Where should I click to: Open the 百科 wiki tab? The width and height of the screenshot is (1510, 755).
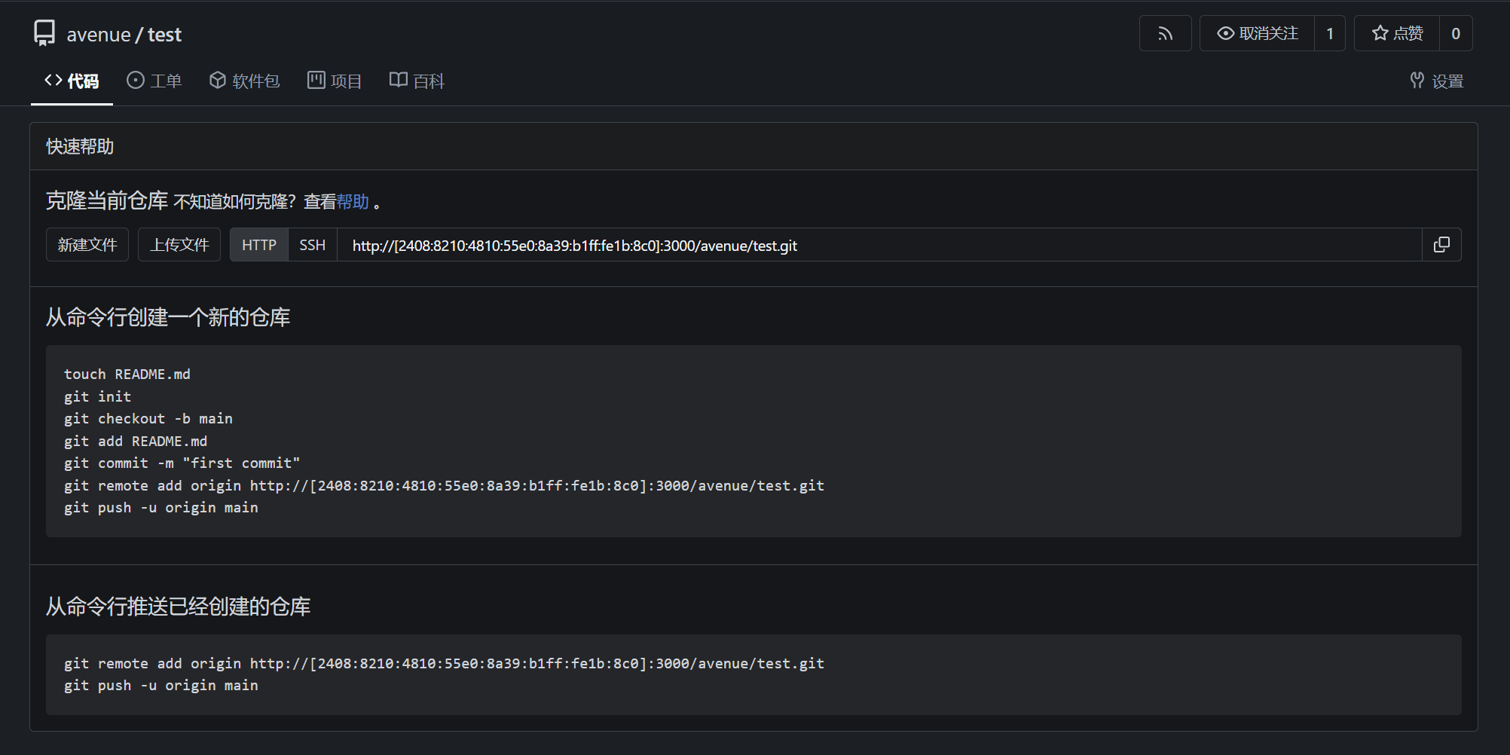point(417,81)
